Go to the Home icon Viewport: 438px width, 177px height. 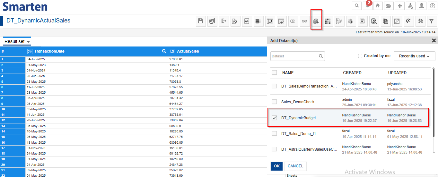point(378,5)
